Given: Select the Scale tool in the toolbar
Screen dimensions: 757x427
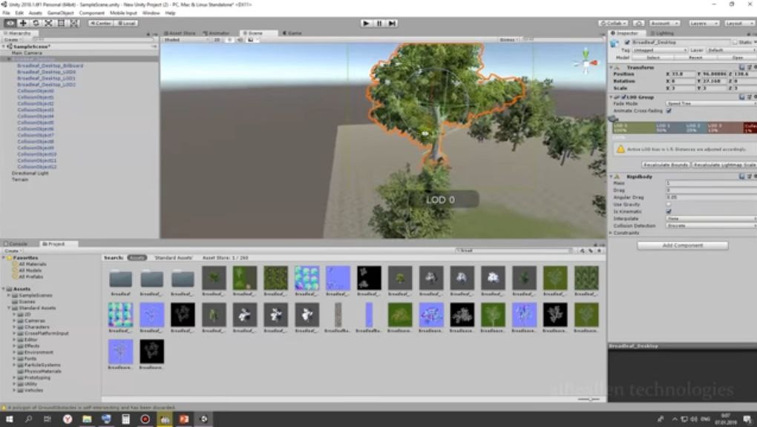Looking at the screenshot, I should pos(48,23).
